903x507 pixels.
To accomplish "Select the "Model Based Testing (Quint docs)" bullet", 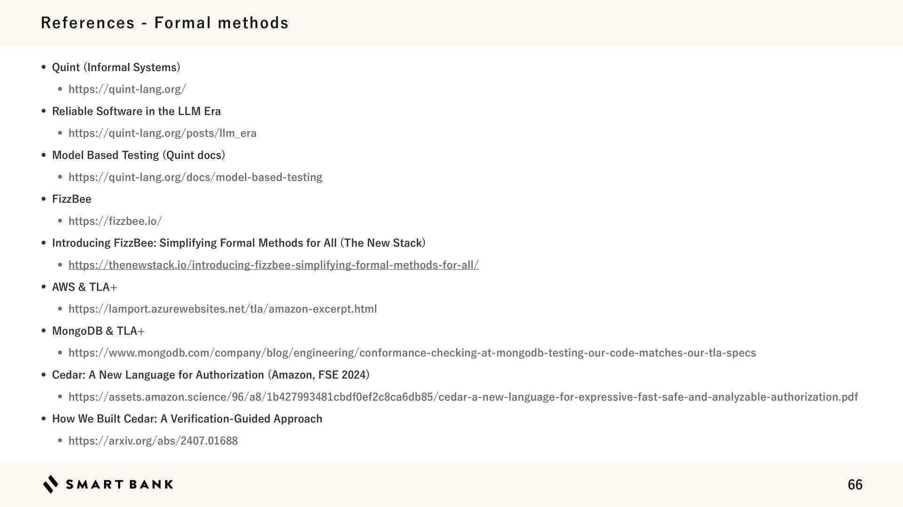I will [x=138, y=155].
